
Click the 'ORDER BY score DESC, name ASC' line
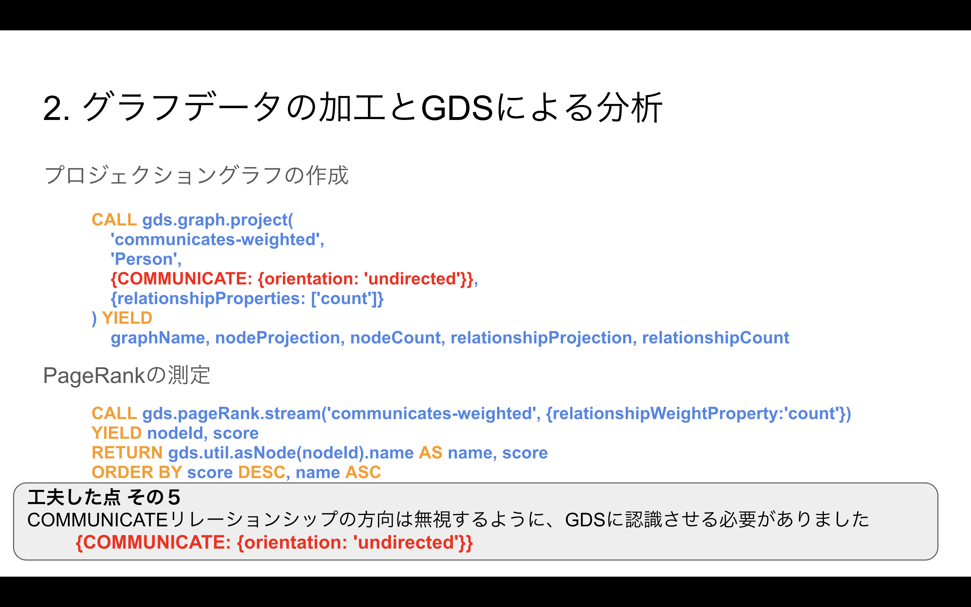pyautogui.click(x=236, y=472)
